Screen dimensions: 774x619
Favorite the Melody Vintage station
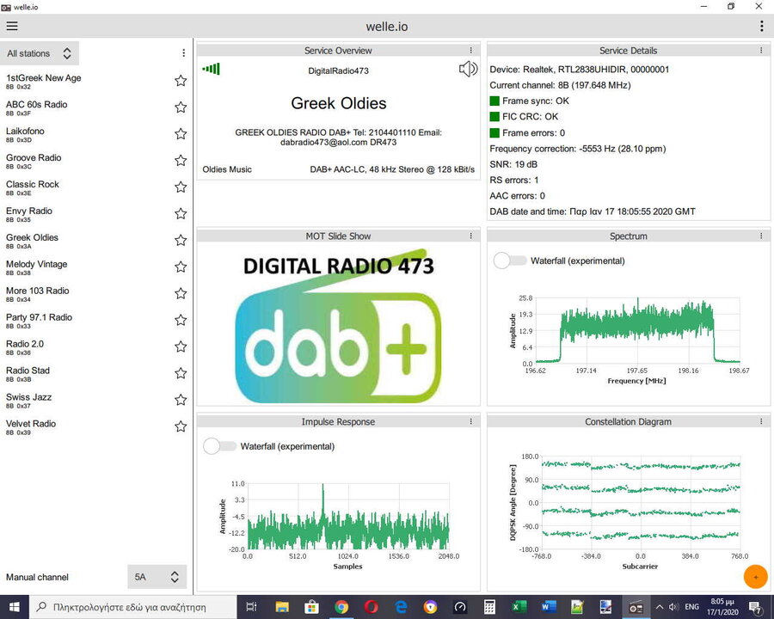coord(181,267)
